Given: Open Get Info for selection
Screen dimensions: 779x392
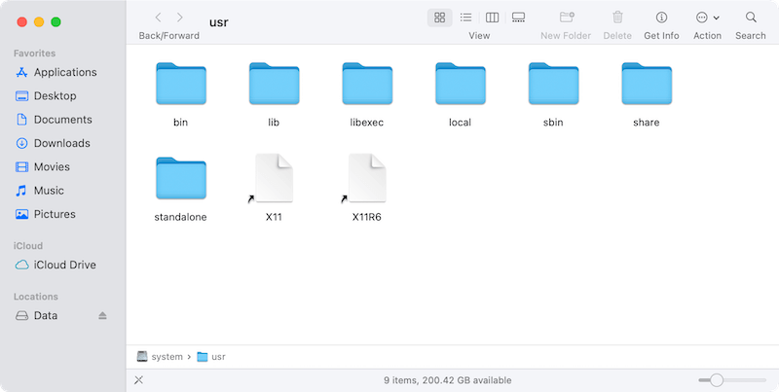Looking at the screenshot, I should [x=661, y=18].
